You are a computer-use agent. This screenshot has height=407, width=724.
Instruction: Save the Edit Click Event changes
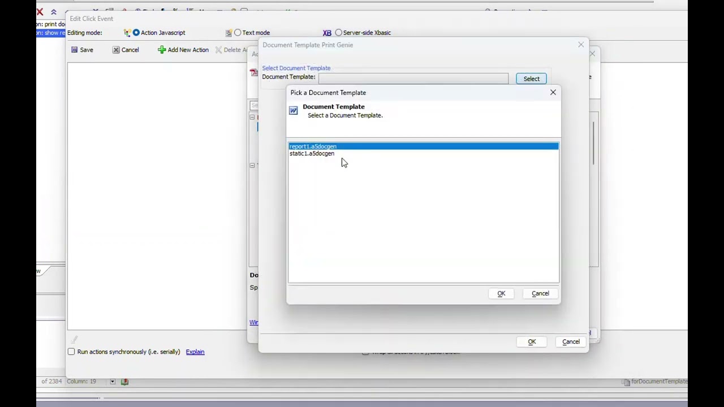click(82, 50)
